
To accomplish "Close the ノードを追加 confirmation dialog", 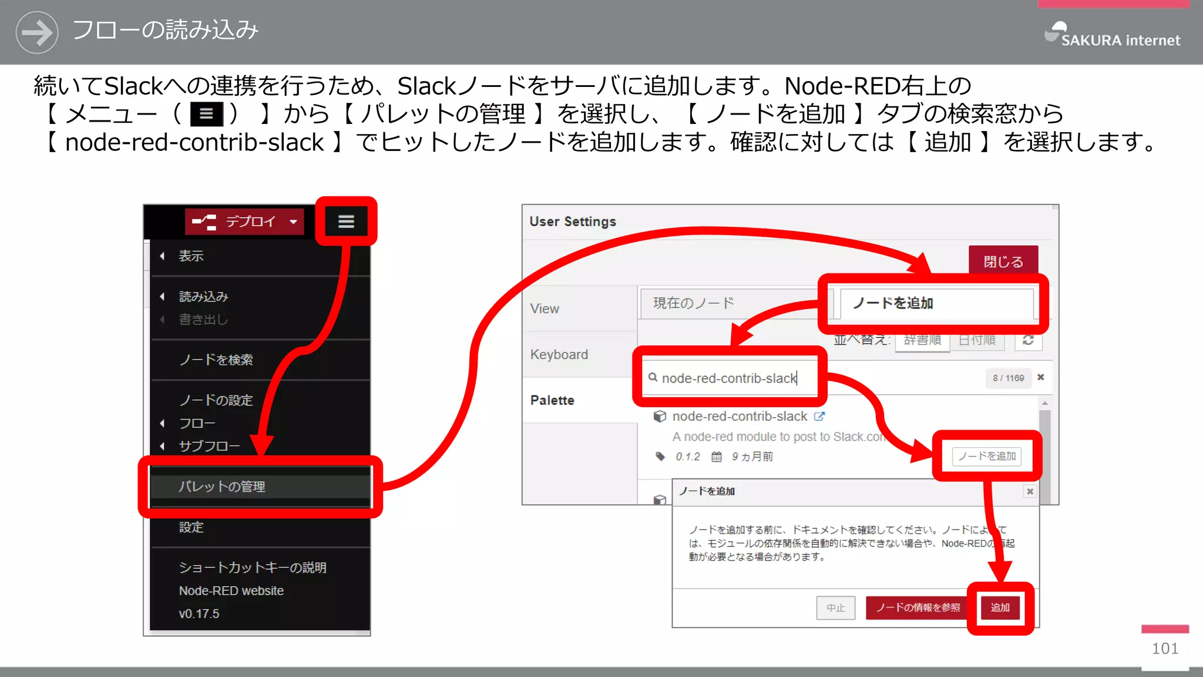I will pyautogui.click(x=1030, y=491).
